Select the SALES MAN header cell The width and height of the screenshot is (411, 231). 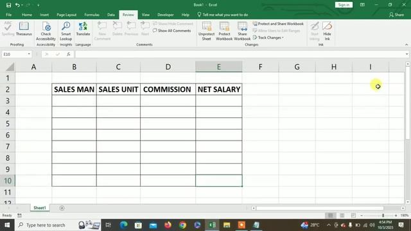[74, 89]
